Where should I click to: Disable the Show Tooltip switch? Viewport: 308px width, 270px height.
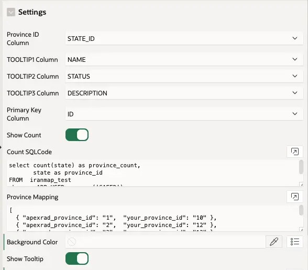pyautogui.click(x=77, y=258)
